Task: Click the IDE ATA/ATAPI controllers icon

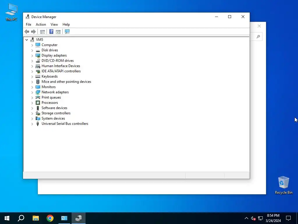Action: coord(38,71)
